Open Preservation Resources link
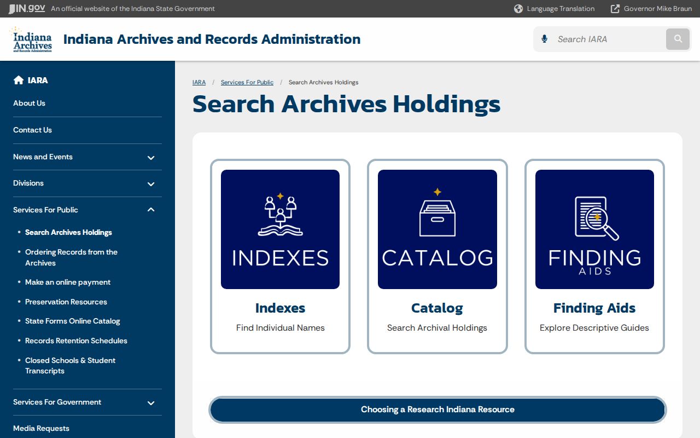The width and height of the screenshot is (700, 438). pyautogui.click(x=66, y=302)
